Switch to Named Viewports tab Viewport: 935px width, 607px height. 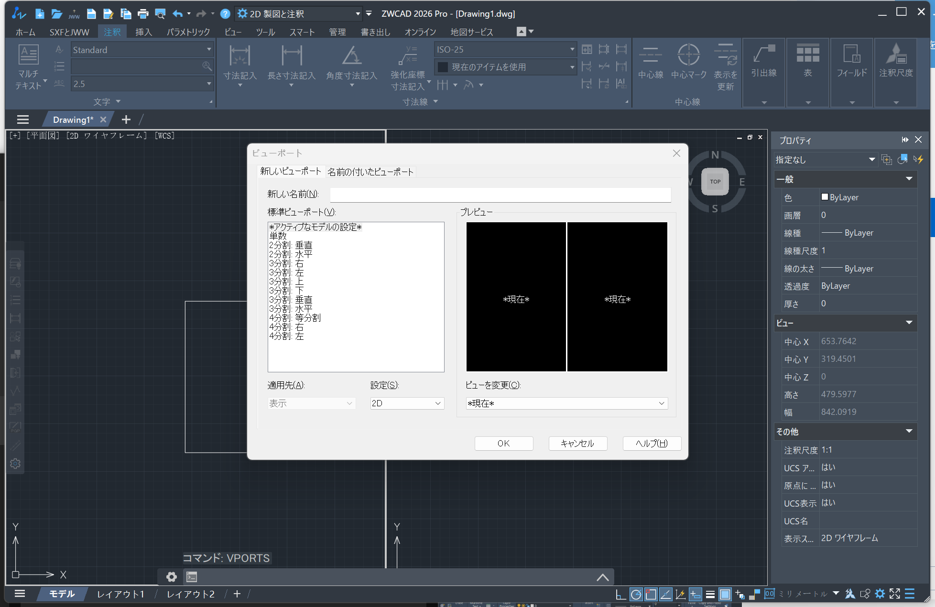[370, 172]
